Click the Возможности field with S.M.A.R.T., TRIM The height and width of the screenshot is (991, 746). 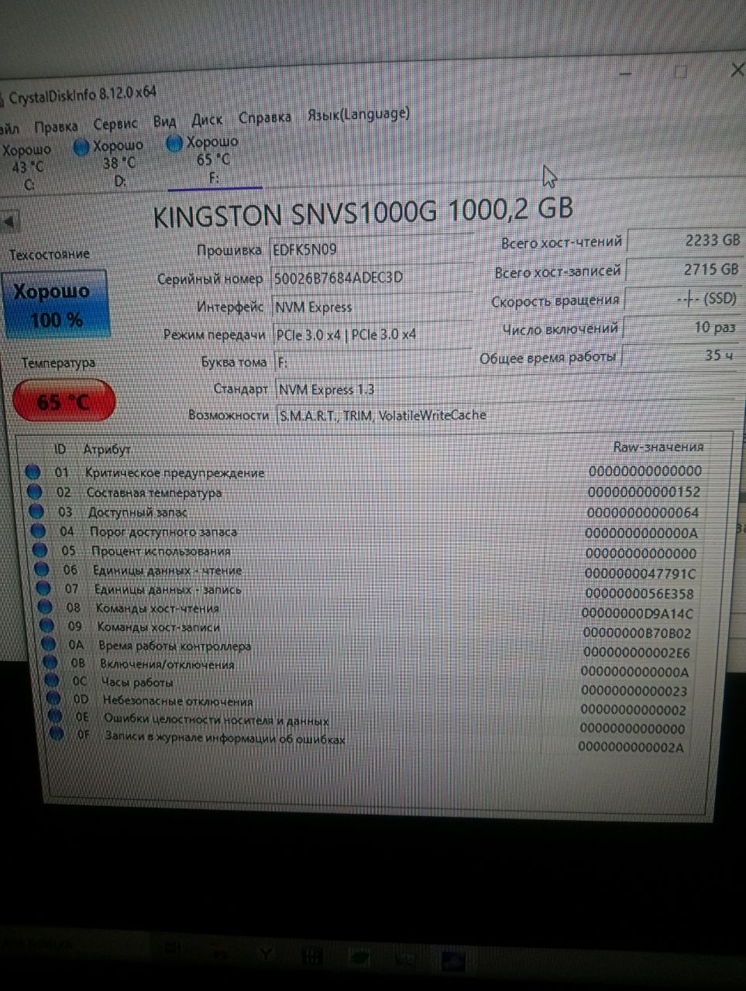pos(504,415)
